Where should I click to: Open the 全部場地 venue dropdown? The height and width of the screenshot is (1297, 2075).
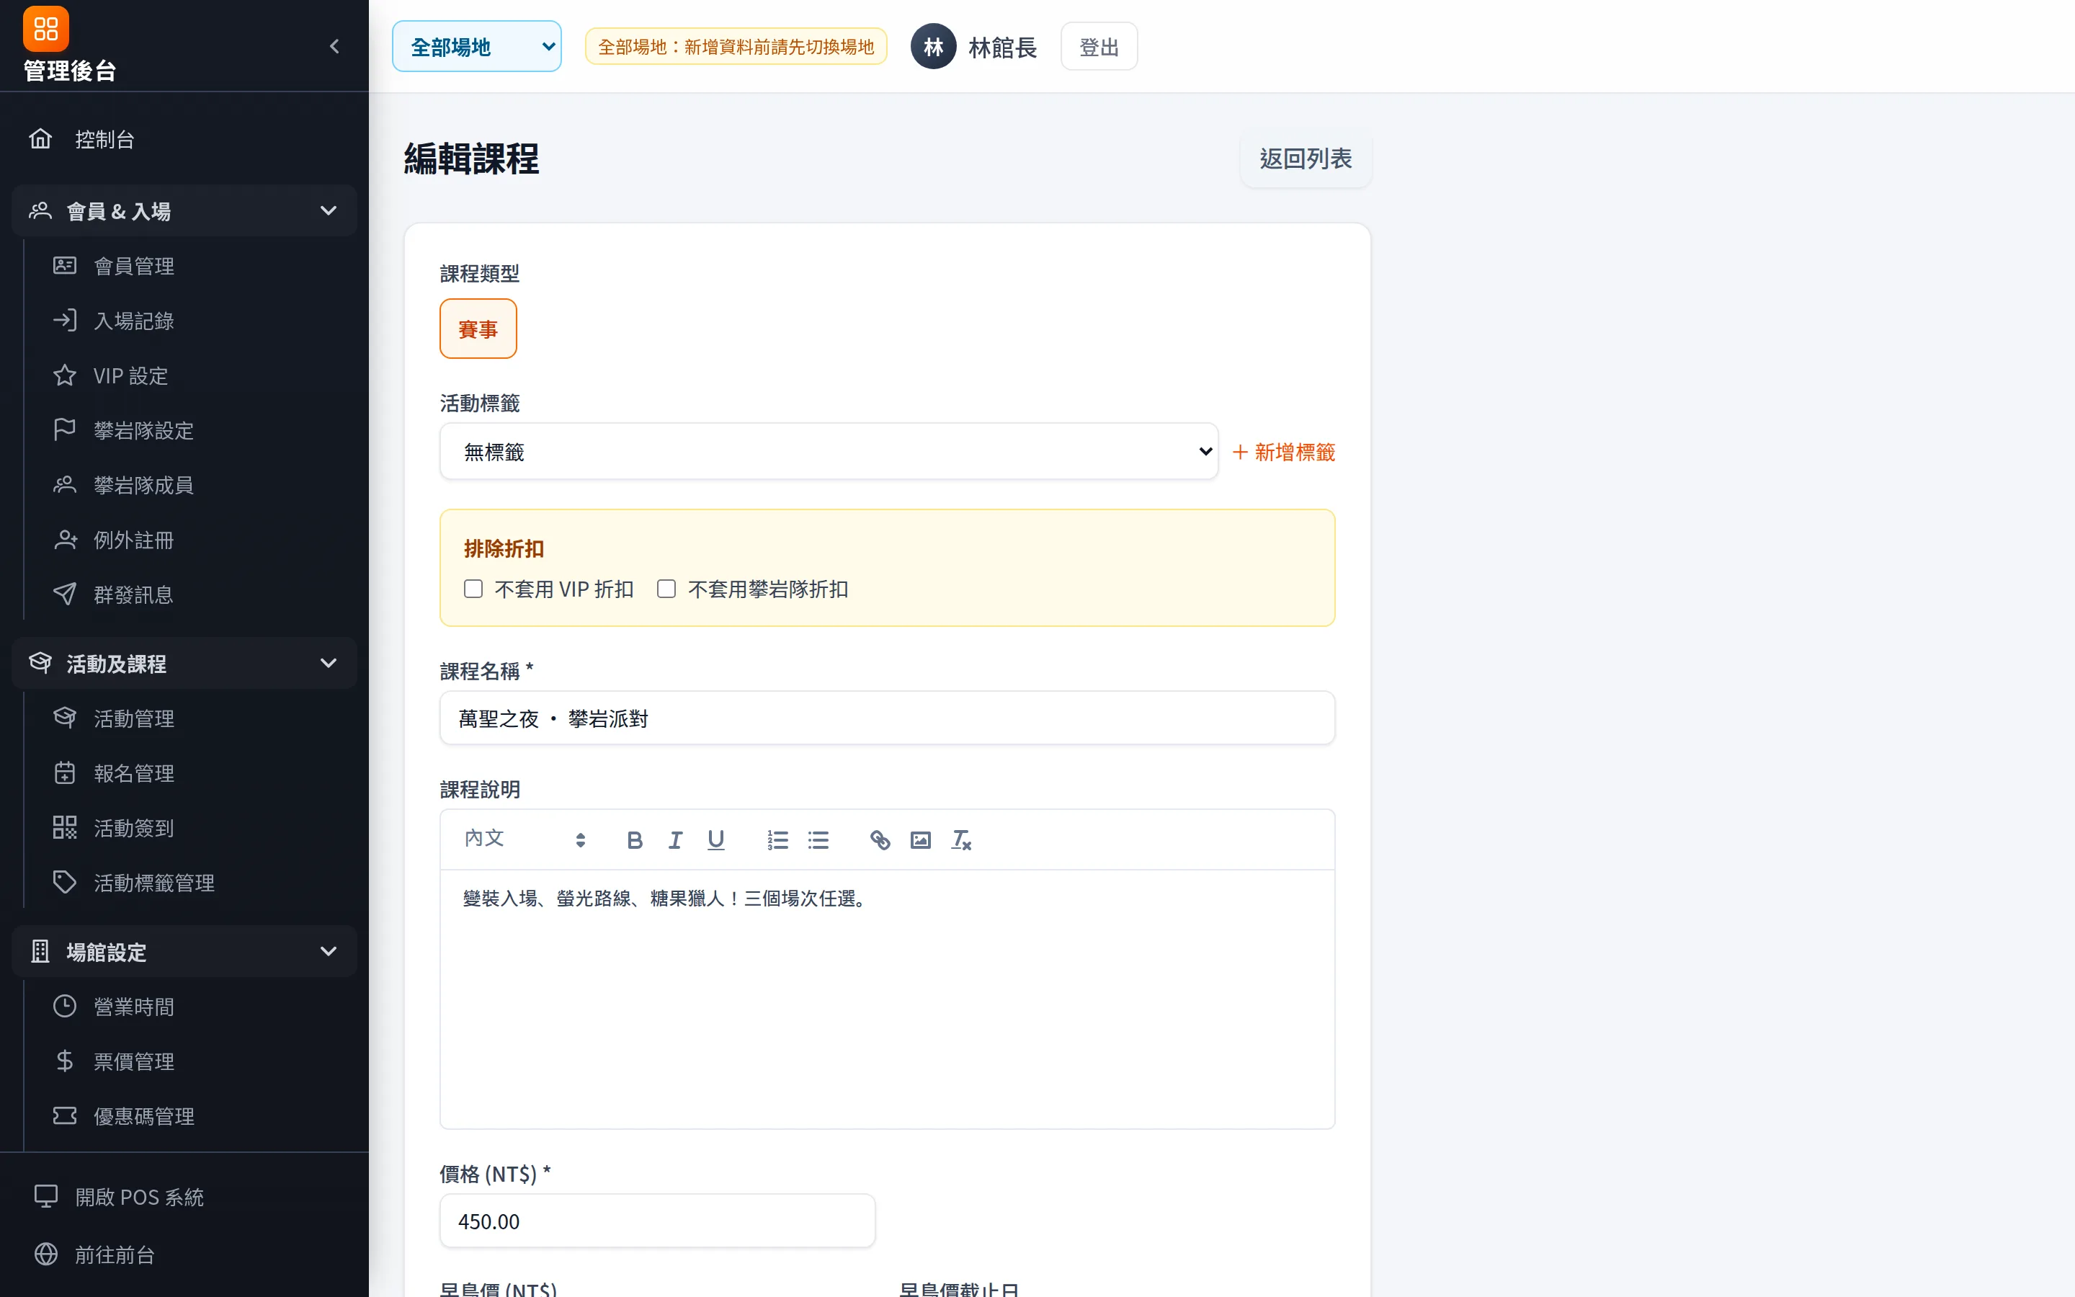tap(477, 46)
